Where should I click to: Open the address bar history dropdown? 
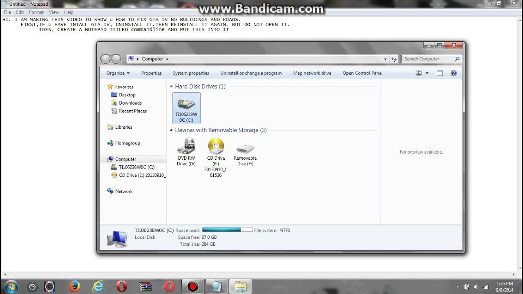[x=385, y=59]
